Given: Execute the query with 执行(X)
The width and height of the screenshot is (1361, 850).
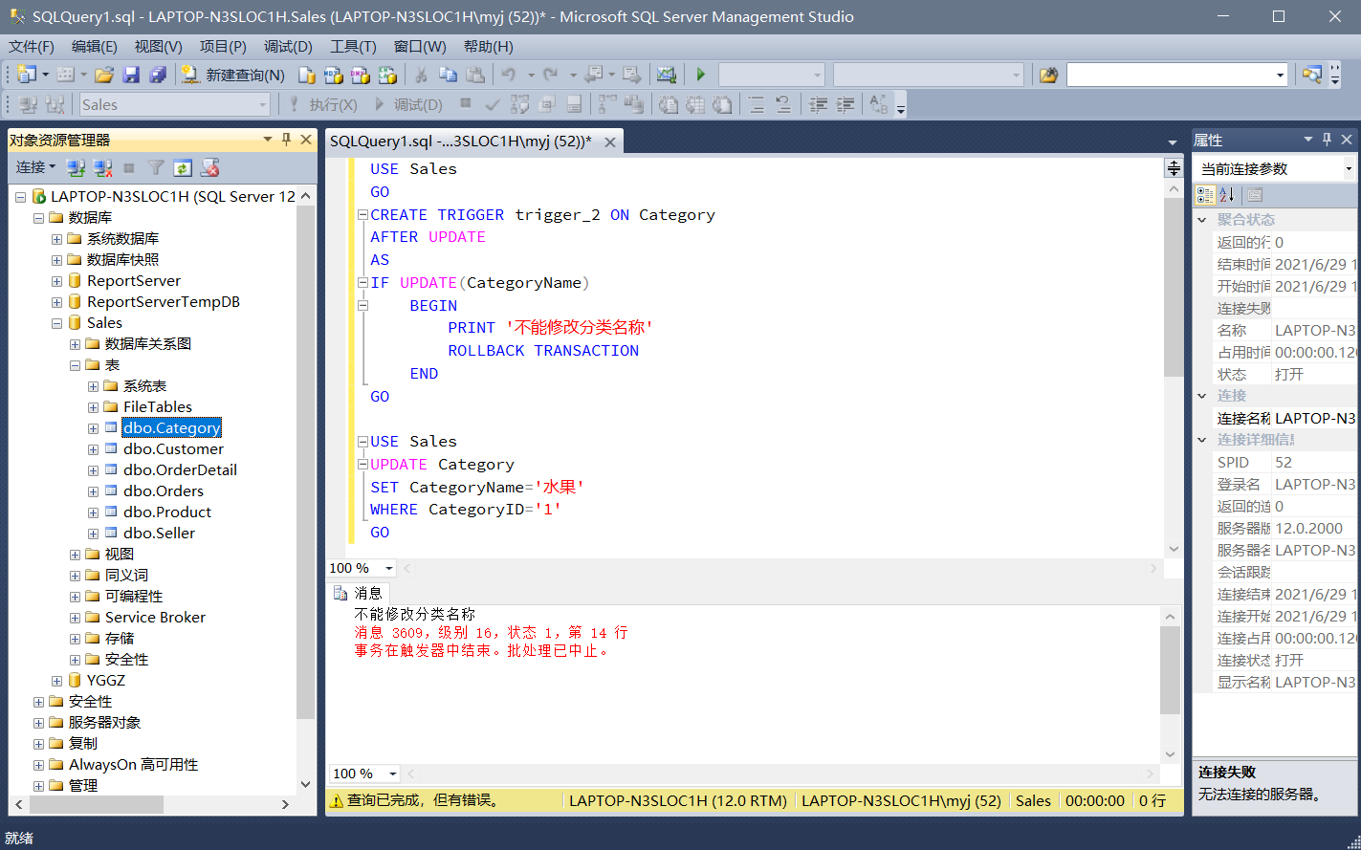Looking at the screenshot, I should click(x=323, y=104).
